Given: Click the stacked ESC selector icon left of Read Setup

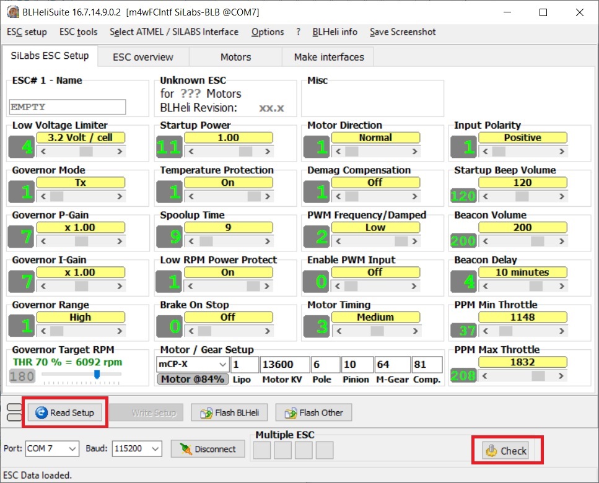Looking at the screenshot, I should 14,412.
